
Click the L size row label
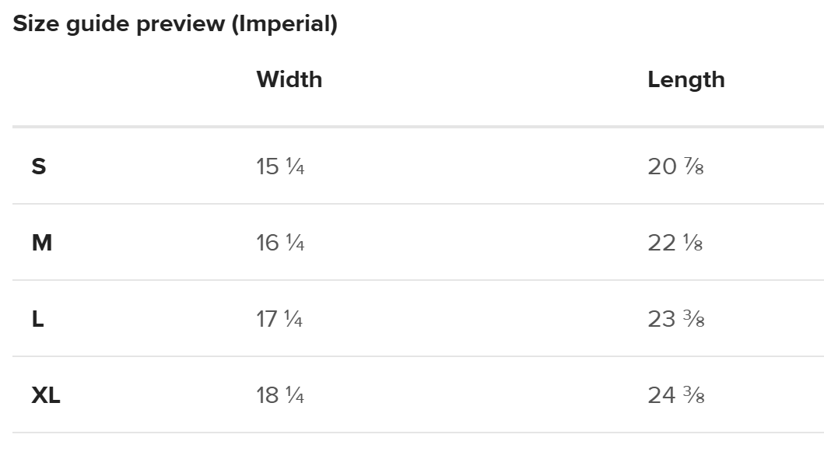[37, 320]
